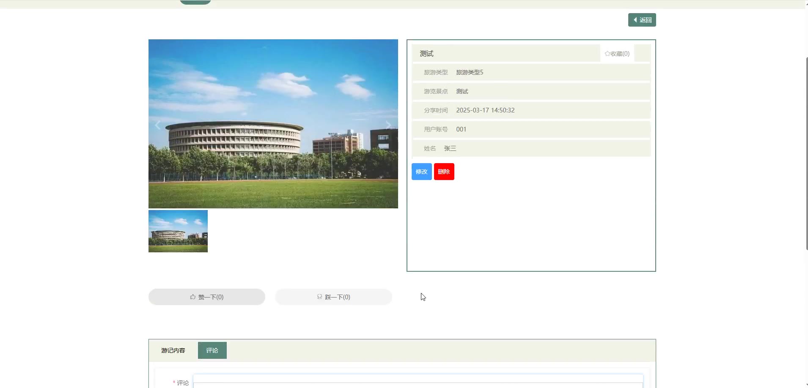Click the 旅游类型5 travel type value
This screenshot has height=388, width=808.
[x=470, y=72]
